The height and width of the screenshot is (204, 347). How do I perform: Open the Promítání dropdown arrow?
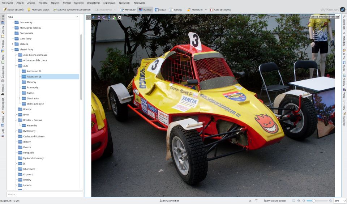(206, 9)
